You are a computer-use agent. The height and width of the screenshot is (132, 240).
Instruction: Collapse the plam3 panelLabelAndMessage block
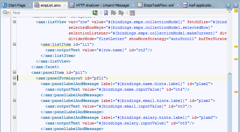click(14, 117)
